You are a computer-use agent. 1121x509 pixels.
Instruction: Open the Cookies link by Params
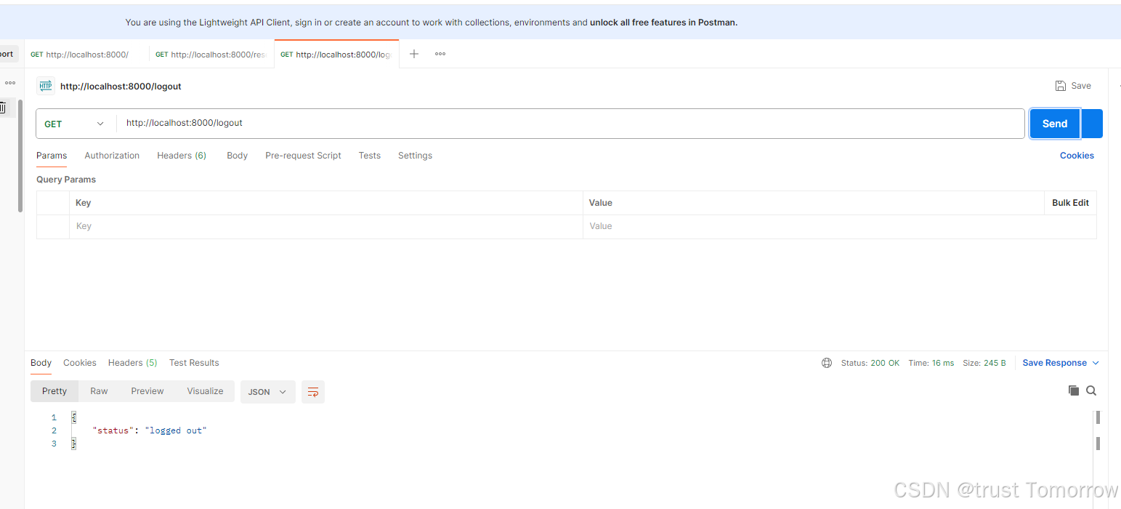(x=1077, y=156)
